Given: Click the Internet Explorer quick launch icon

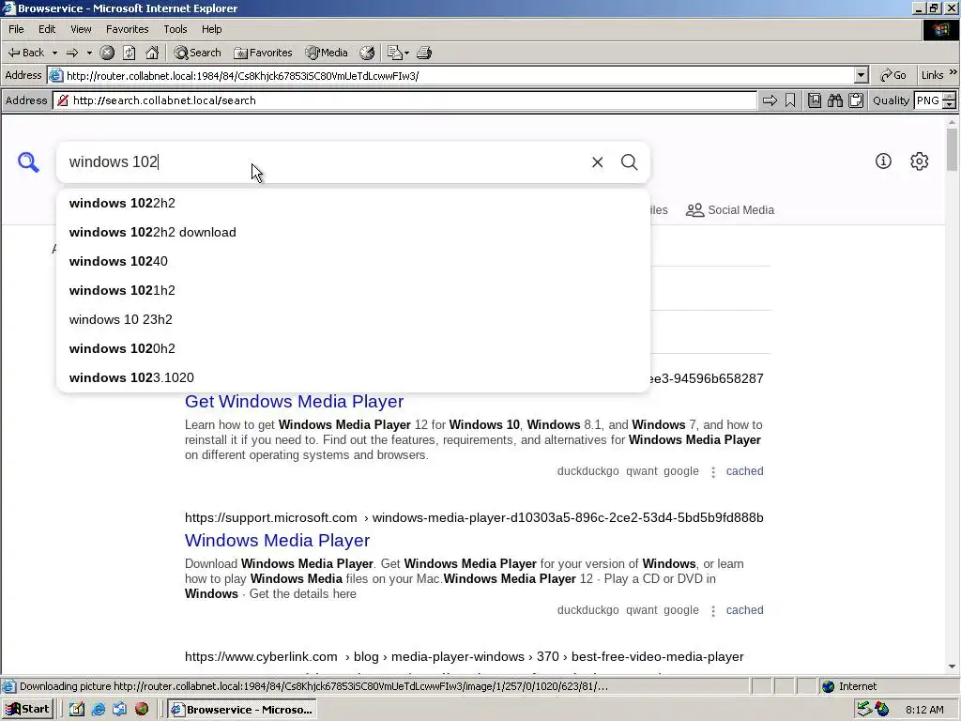Looking at the screenshot, I should 98,710.
